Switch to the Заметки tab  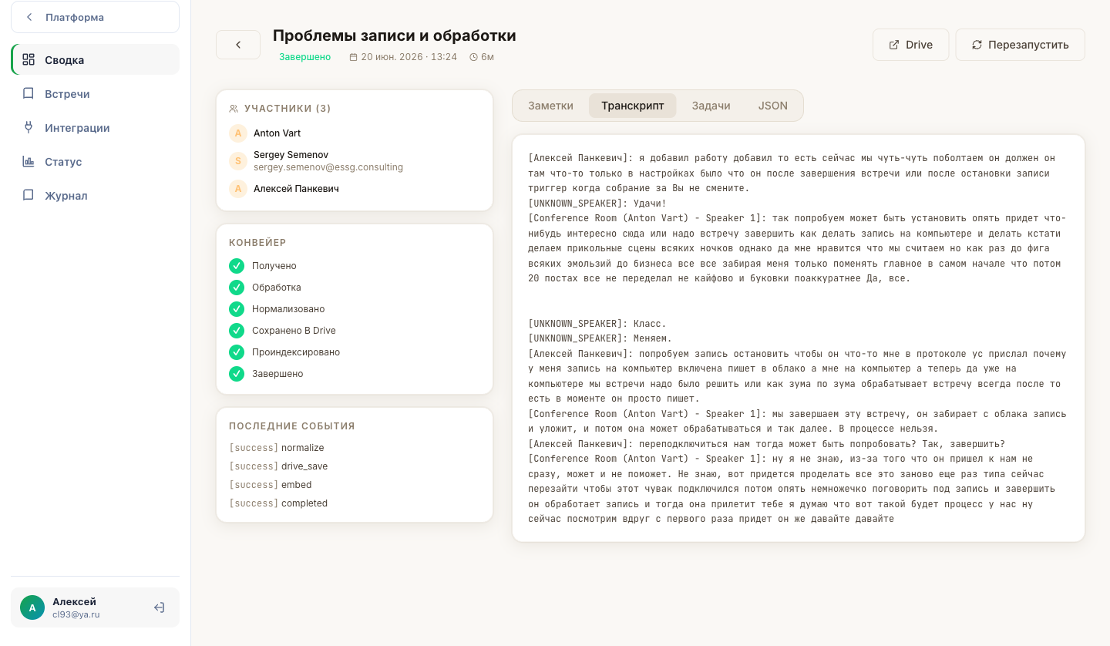click(550, 106)
